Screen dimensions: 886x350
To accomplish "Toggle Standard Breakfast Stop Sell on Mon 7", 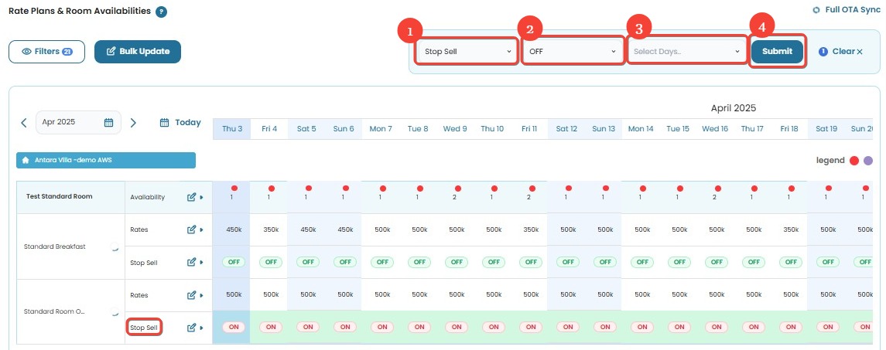I will click(382, 262).
